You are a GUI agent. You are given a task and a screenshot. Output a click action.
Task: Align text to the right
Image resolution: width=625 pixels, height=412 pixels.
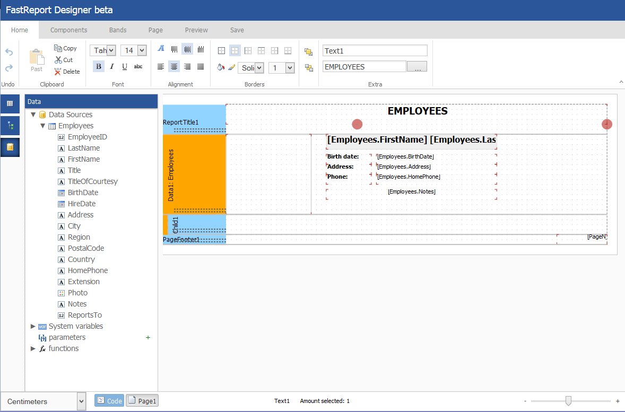[x=187, y=66]
